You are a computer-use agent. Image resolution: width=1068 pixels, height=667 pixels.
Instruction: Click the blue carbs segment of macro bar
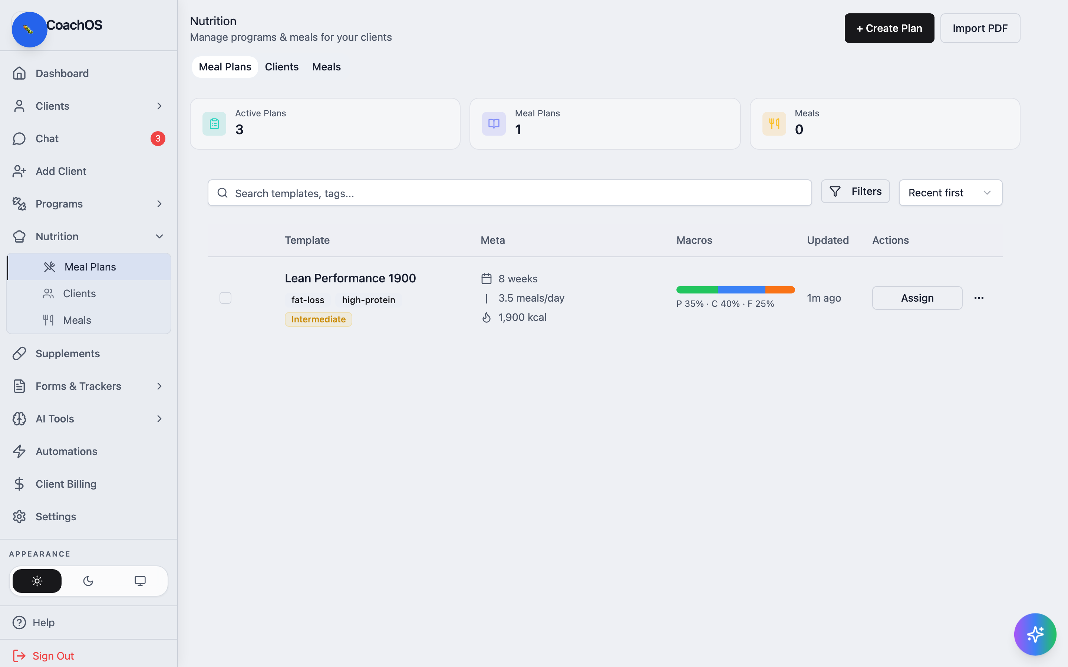point(741,290)
